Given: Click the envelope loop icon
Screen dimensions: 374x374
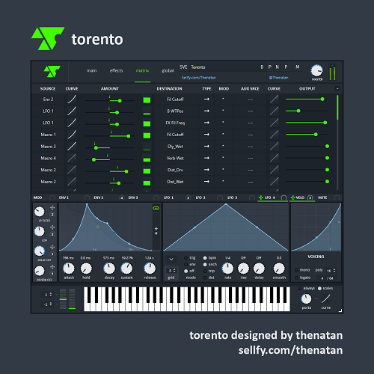Looking at the screenshot, I should pos(156,208).
